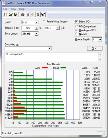The height and width of the screenshot is (138, 108).
Task: Click the write value 183
Action: click(x=88, y=72)
